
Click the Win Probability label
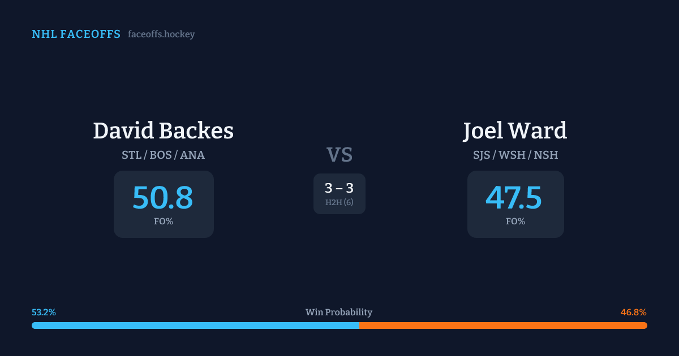coord(339,312)
